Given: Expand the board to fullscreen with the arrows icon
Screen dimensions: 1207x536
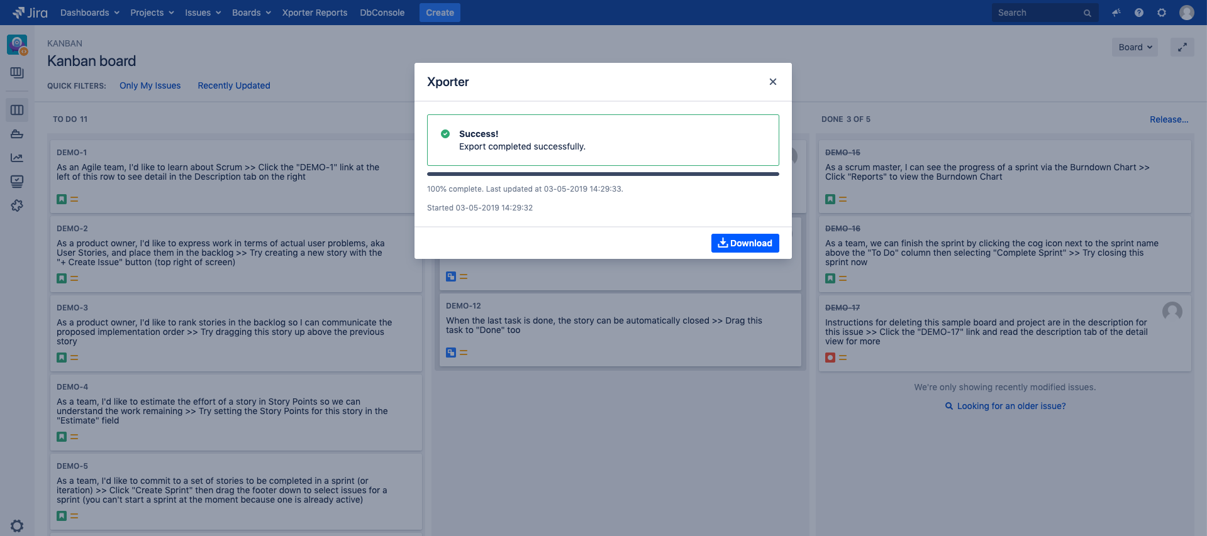Looking at the screenshot, I should pyautogui.click(x=1182, y=47).
